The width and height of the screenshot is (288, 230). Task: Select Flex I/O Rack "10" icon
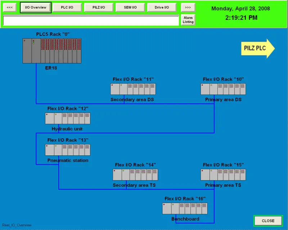223,89
